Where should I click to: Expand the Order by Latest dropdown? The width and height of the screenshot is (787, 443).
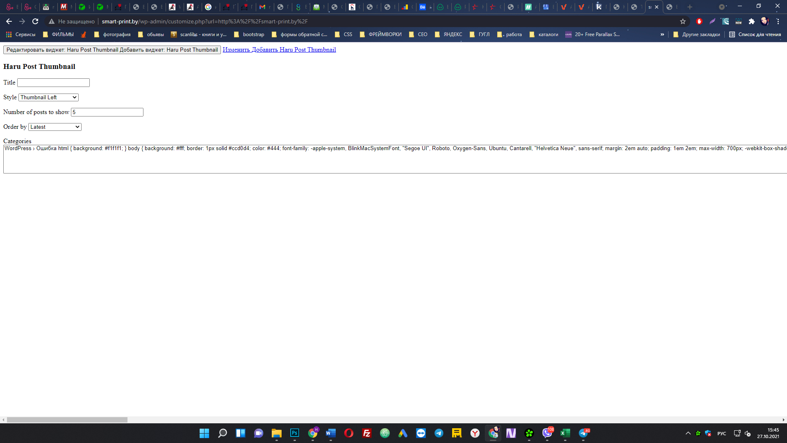coord(55,127)
